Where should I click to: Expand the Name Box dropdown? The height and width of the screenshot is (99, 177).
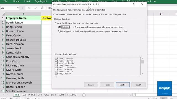tap(18, 8)
